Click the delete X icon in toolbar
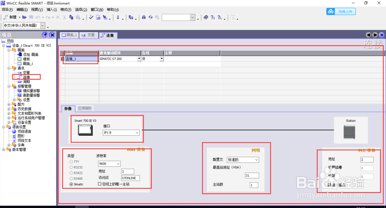This screenshot has width=386, height=208. pos(58,17)
